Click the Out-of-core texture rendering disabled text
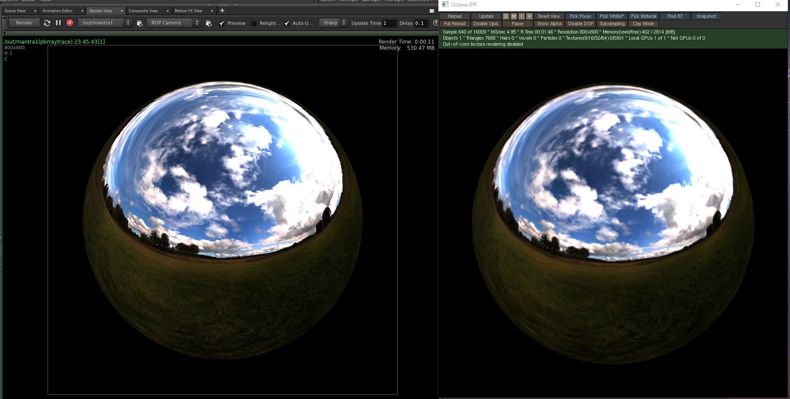 pos(483,44)
